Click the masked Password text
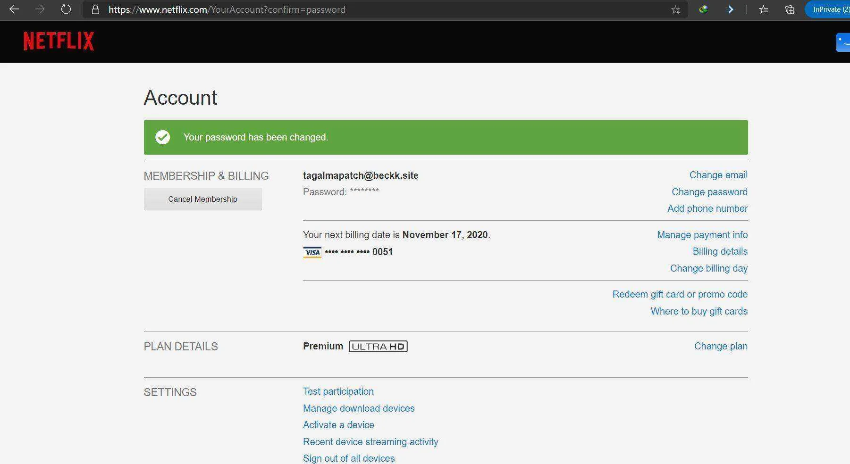The width and height of the screenshot is (850, 464). click(x=341, y=192)
